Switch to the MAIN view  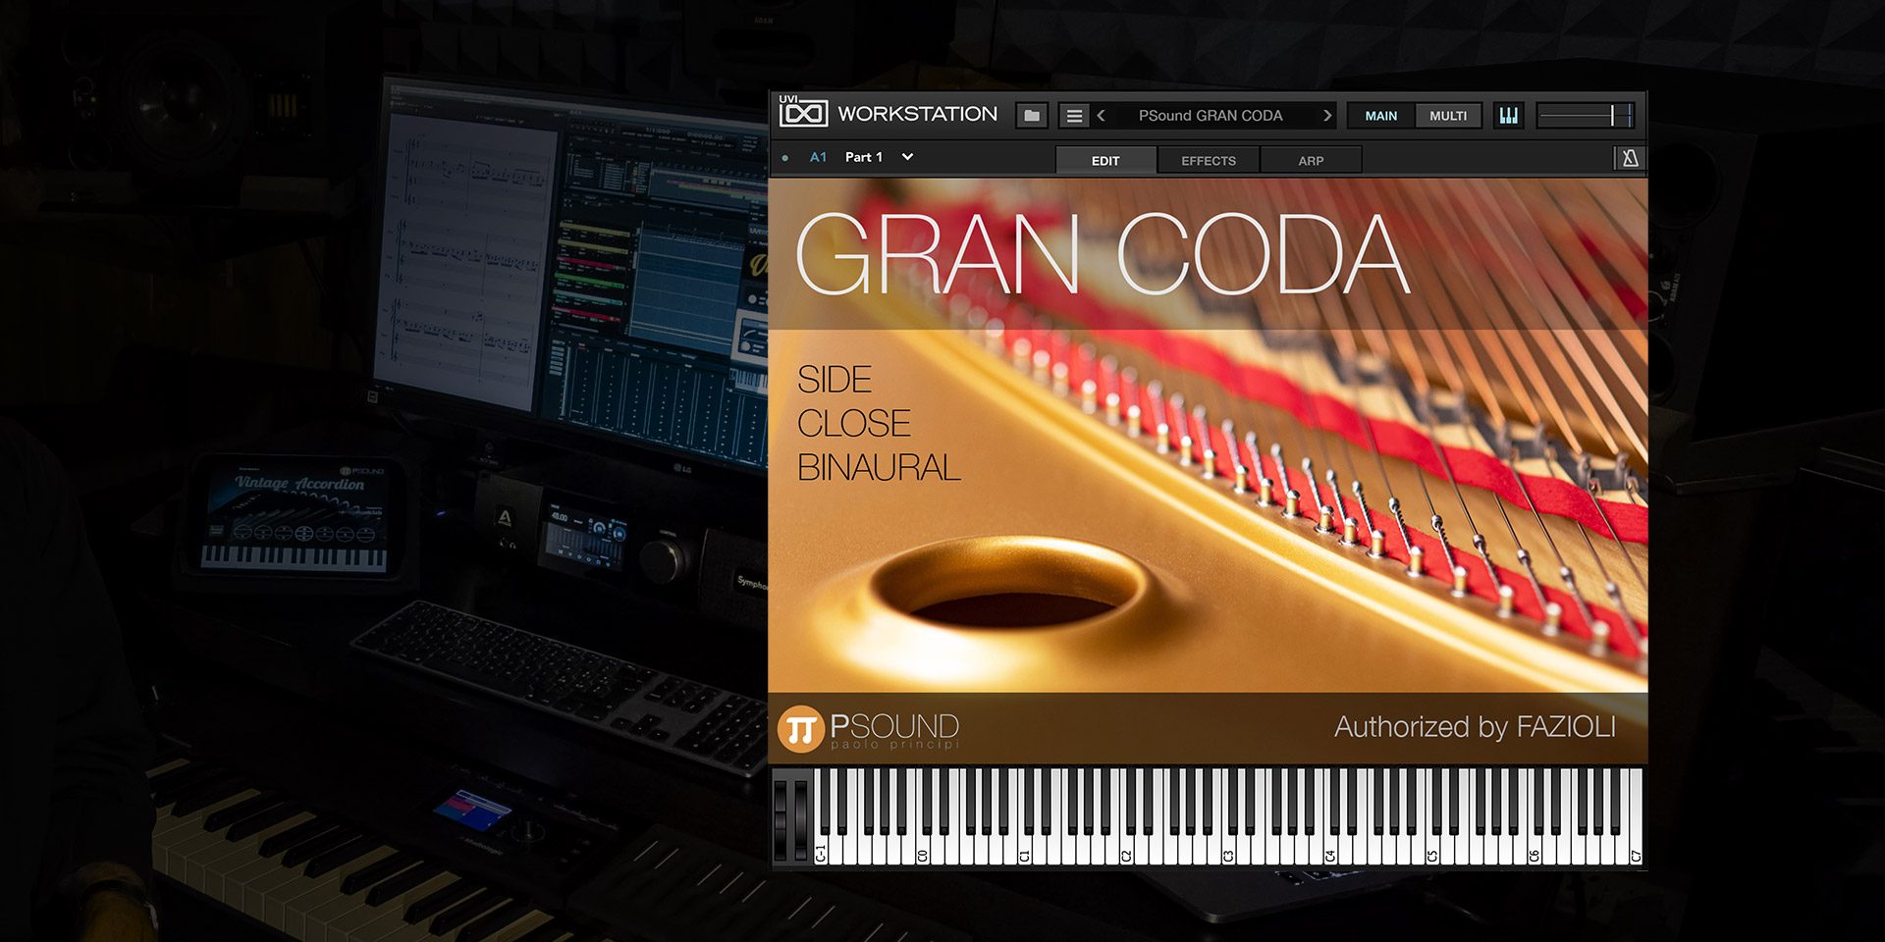coord(1380,116)
